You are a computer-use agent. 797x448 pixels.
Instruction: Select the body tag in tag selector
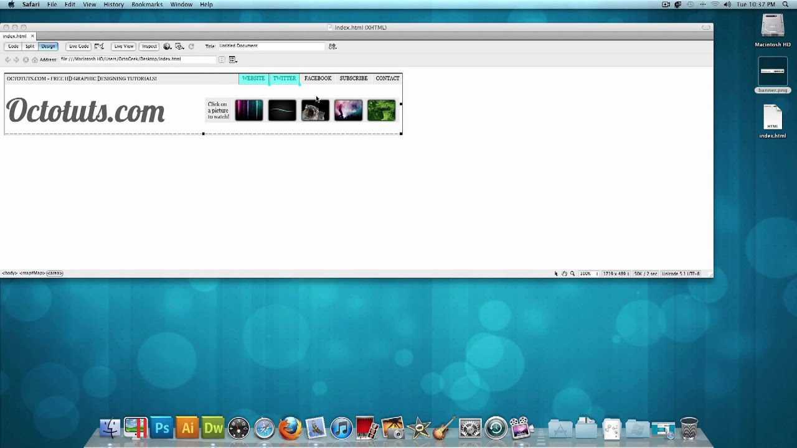coord(9,273)
